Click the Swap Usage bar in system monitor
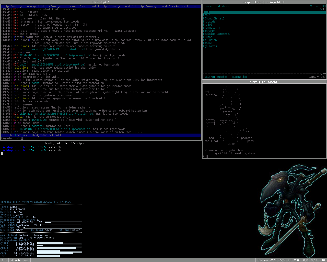 61,225
